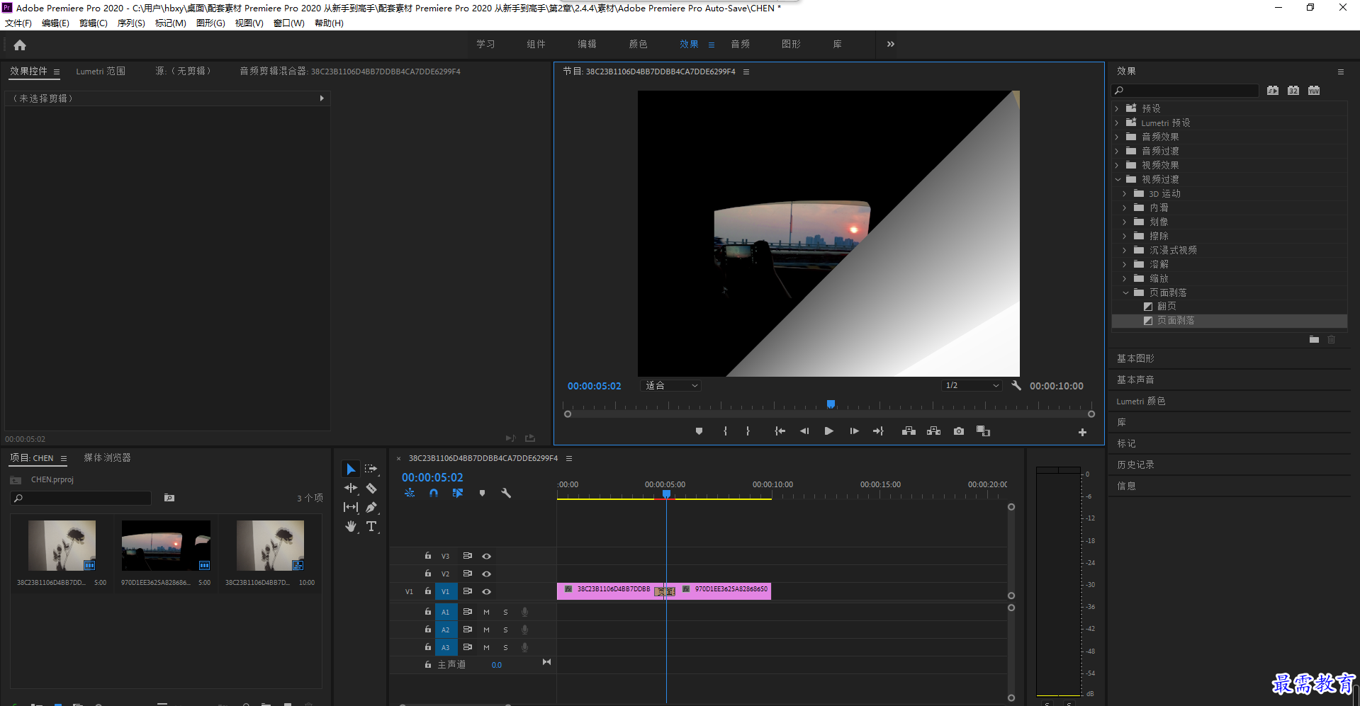Toggle linked selection in timeline
Image resolution: width=1360 pixels, height=706 pixels.
(458, 493)
